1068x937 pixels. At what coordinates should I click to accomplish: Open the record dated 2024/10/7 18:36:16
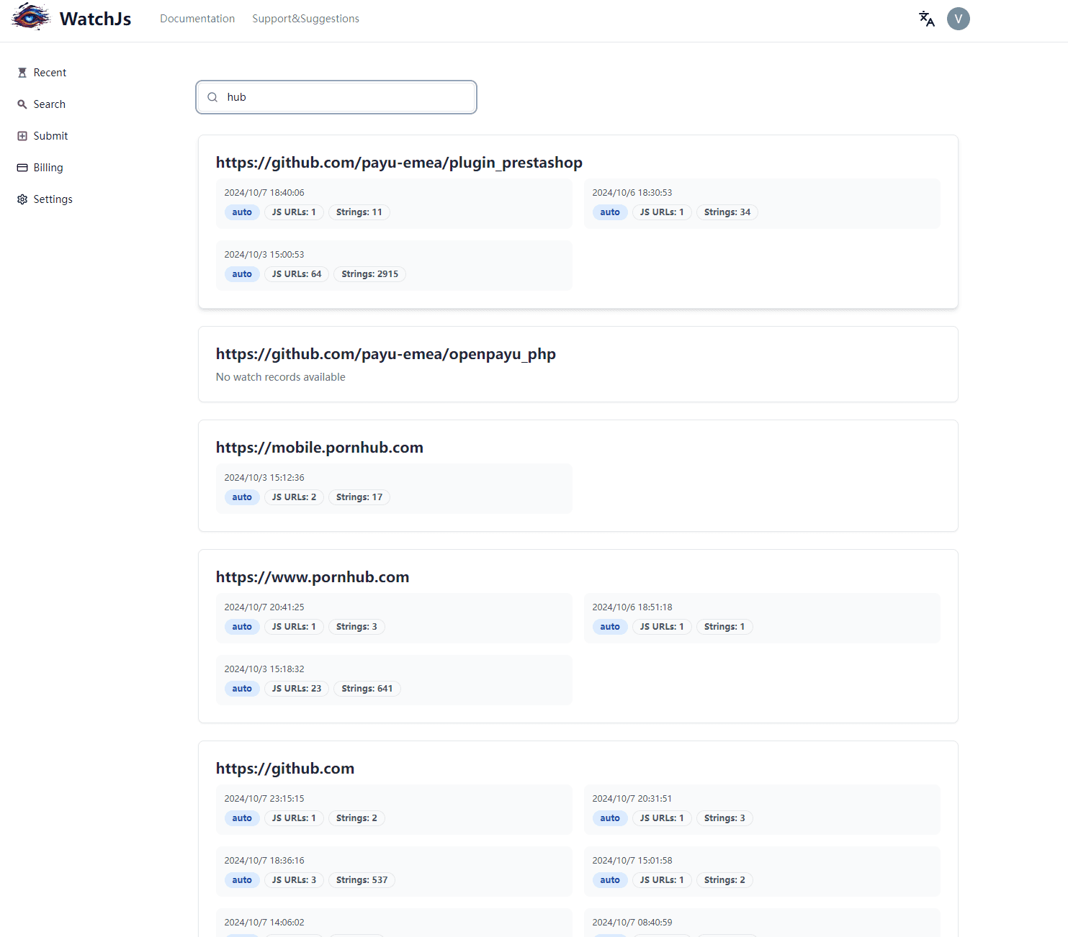click(394, 872)
